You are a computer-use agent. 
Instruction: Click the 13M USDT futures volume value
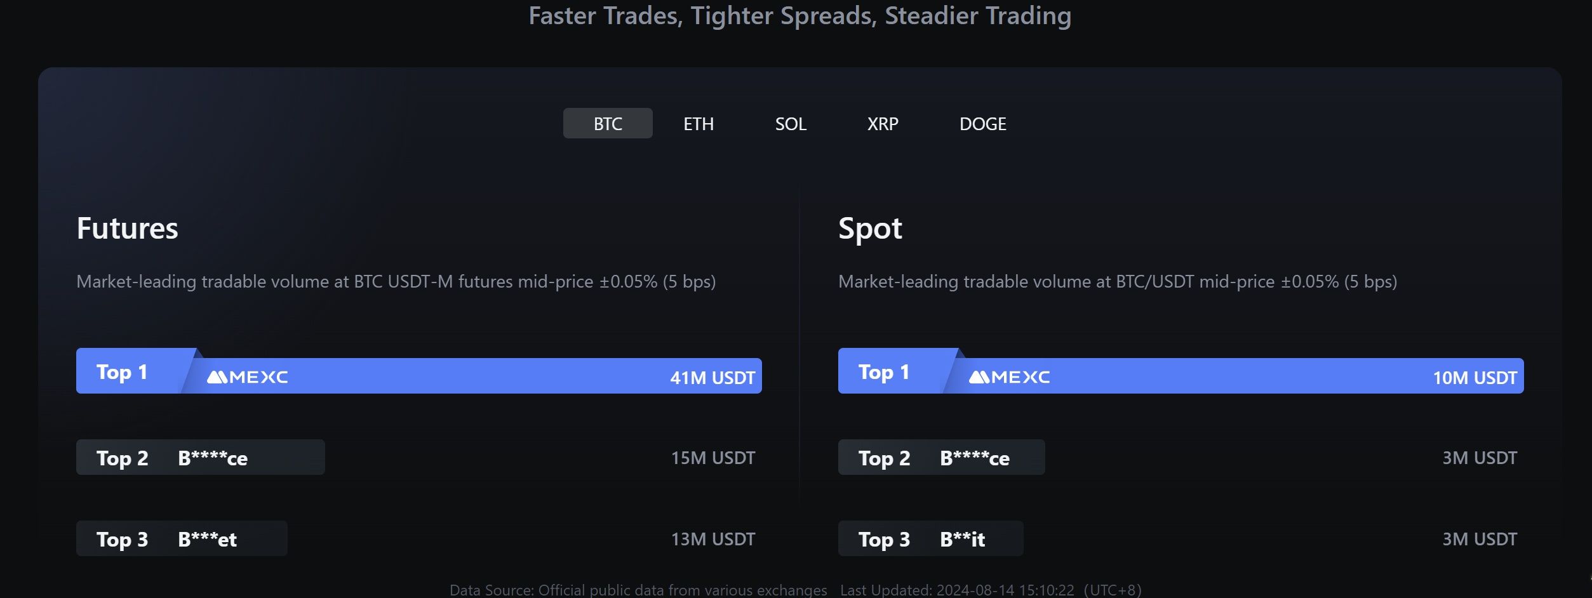click(712, 539)
